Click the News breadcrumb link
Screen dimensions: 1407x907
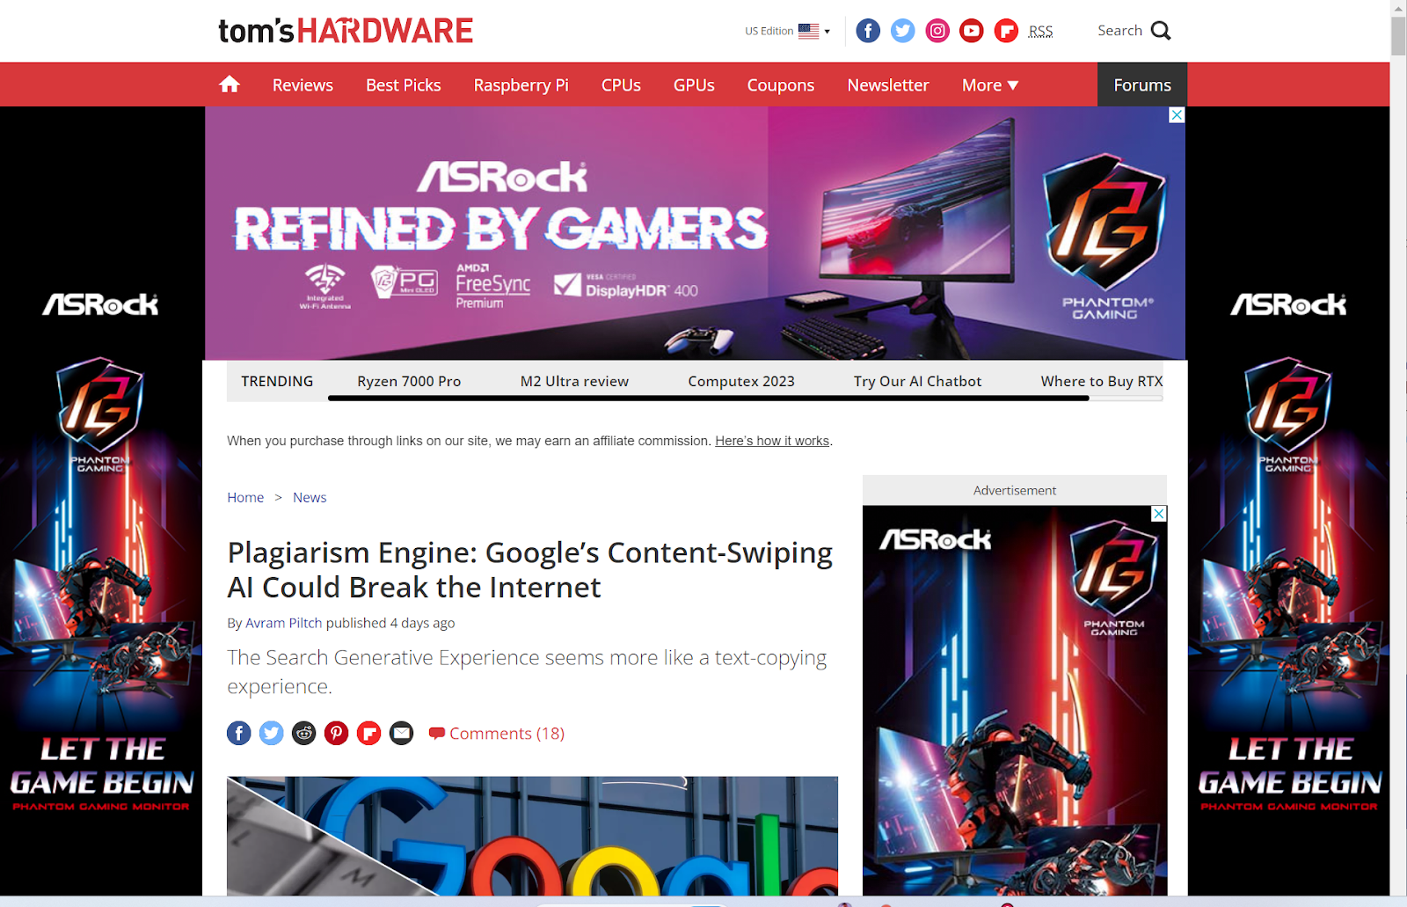tap(310, 497)
